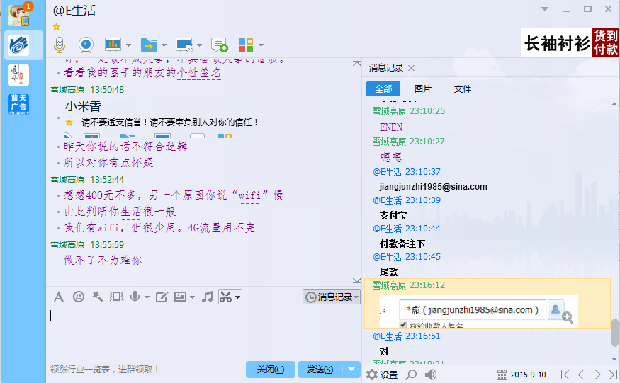
Task: Select the calligraphy avatar contact in sidebar
Action: 18,75
